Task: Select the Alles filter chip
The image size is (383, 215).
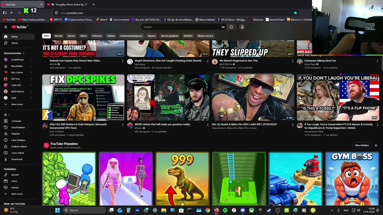Action: click(46, 36)
